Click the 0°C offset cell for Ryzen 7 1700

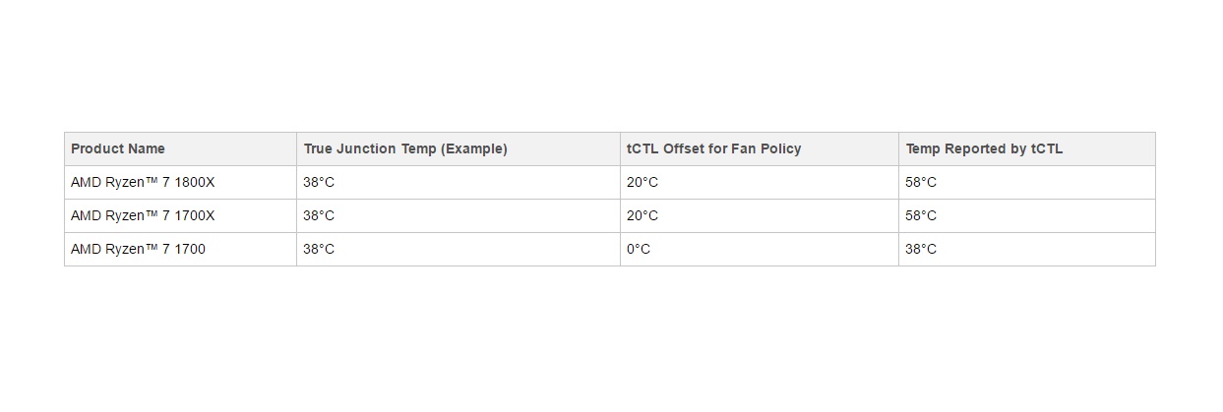760,250
